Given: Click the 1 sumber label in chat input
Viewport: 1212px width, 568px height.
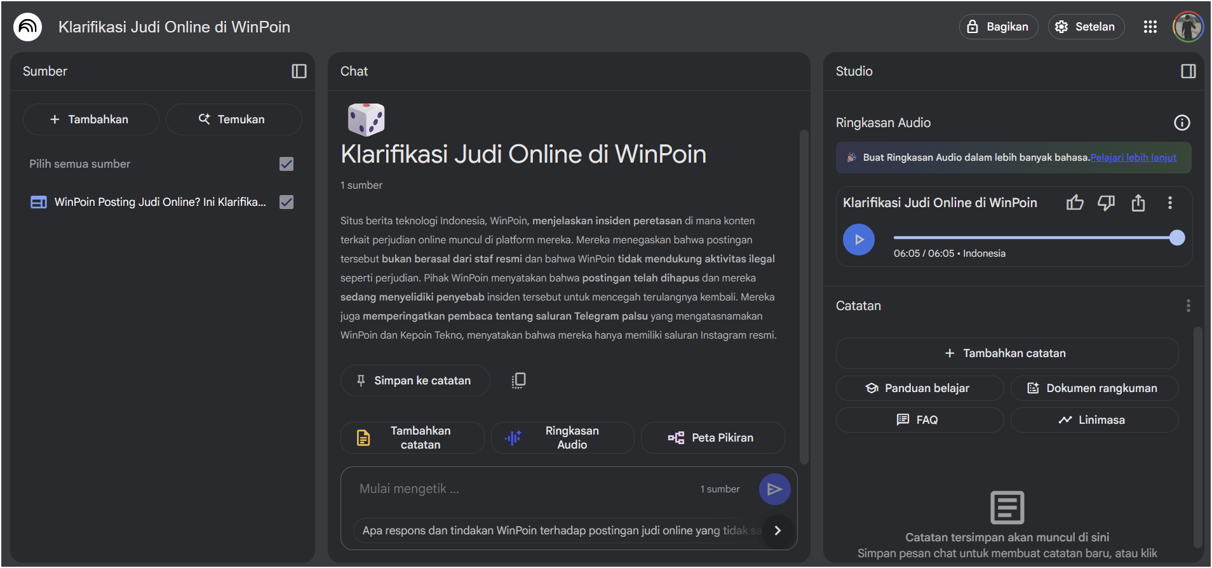Looking at the screenshot, I should coord(720,489).
